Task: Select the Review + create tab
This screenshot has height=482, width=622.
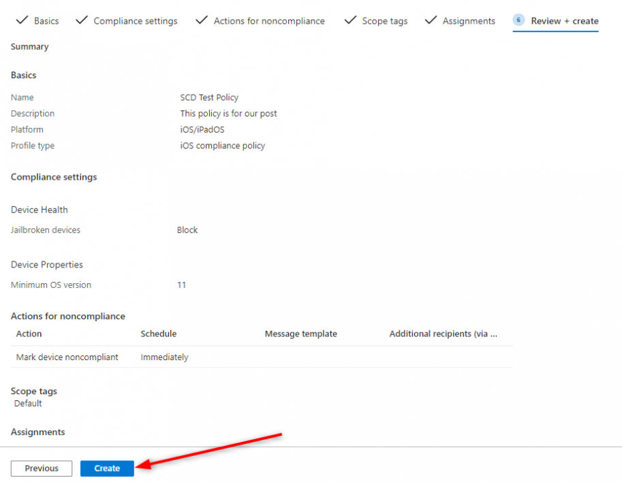Action: click(x=564, y=21)
